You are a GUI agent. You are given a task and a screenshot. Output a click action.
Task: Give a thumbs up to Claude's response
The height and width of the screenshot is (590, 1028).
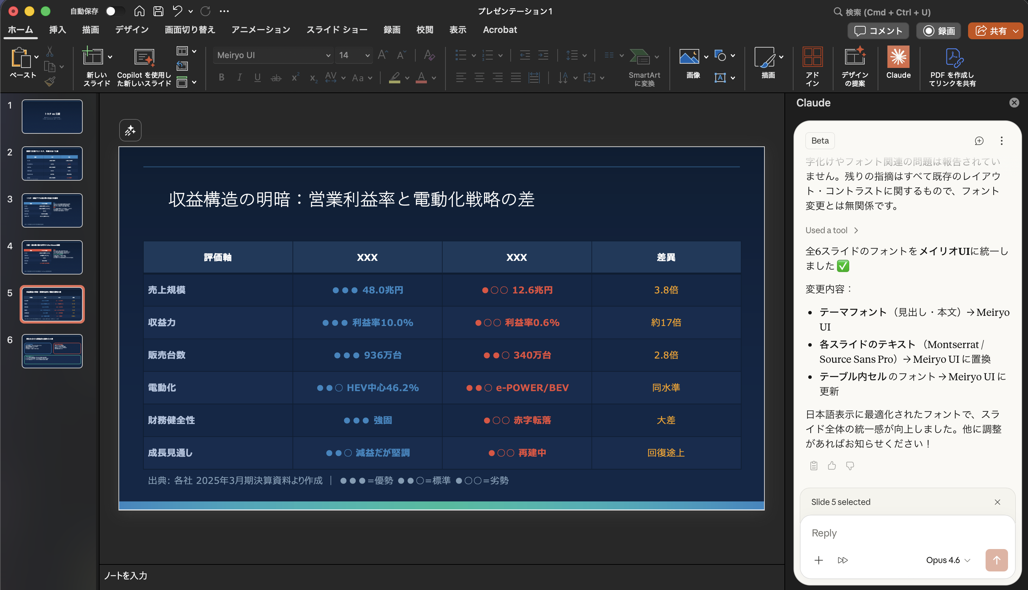pyautogui.click(x=831, y=466)
